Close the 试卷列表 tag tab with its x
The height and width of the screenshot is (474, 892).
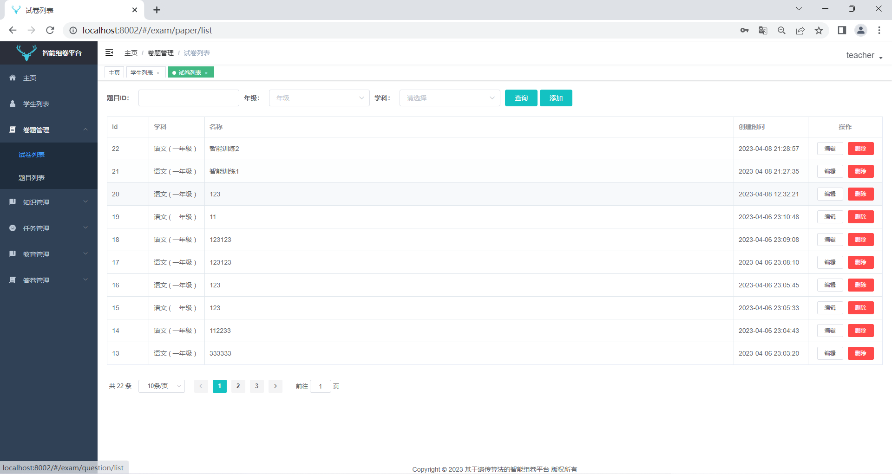click(x=206, y=73)
